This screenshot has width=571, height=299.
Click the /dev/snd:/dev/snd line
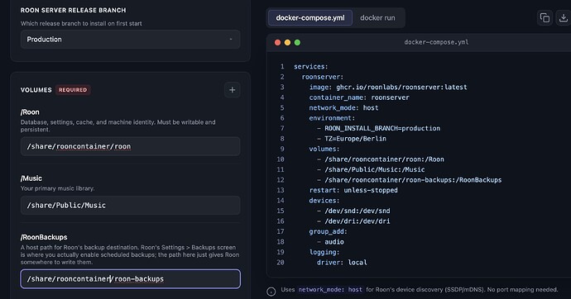point(353,211)
